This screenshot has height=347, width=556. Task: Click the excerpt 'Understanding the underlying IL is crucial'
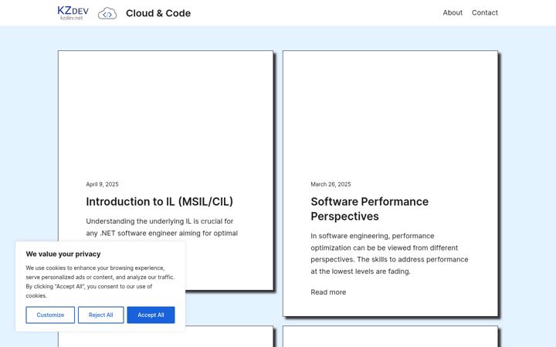pyautogui.click(x=161, y=227)
